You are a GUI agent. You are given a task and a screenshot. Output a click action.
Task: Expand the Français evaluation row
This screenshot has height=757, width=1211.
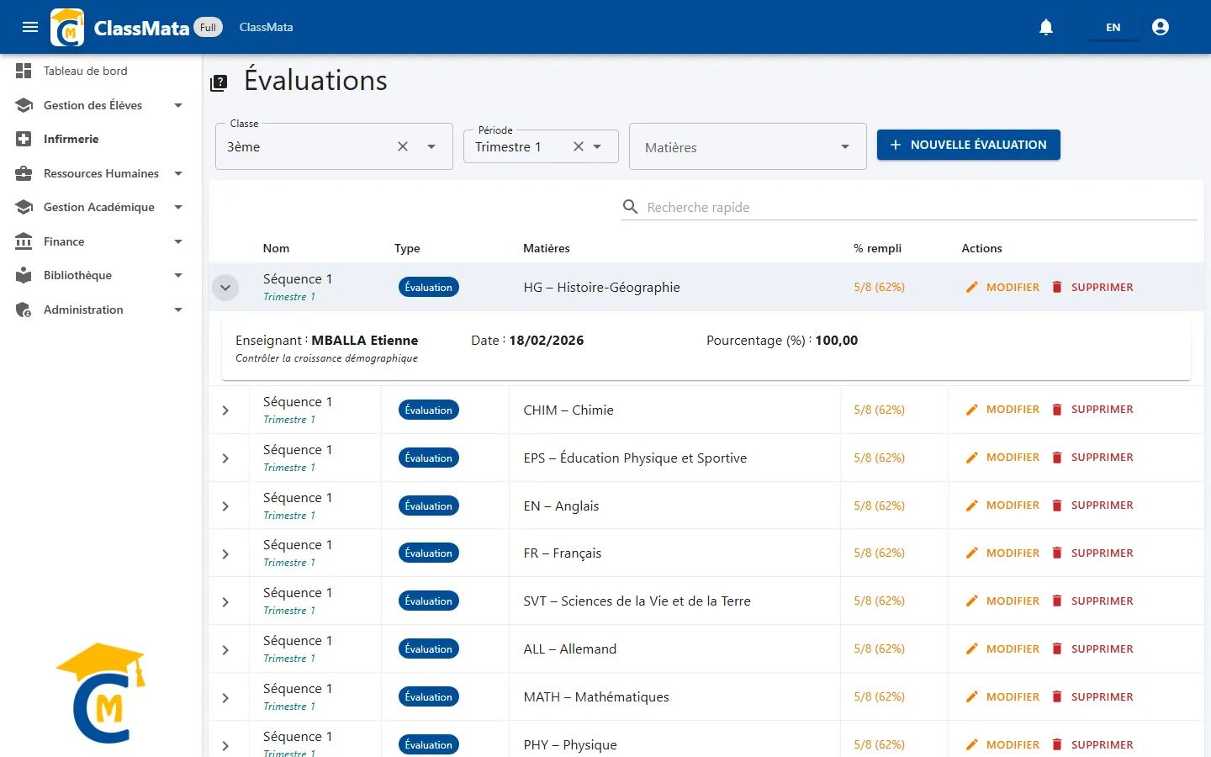click(x=225, y=553)
